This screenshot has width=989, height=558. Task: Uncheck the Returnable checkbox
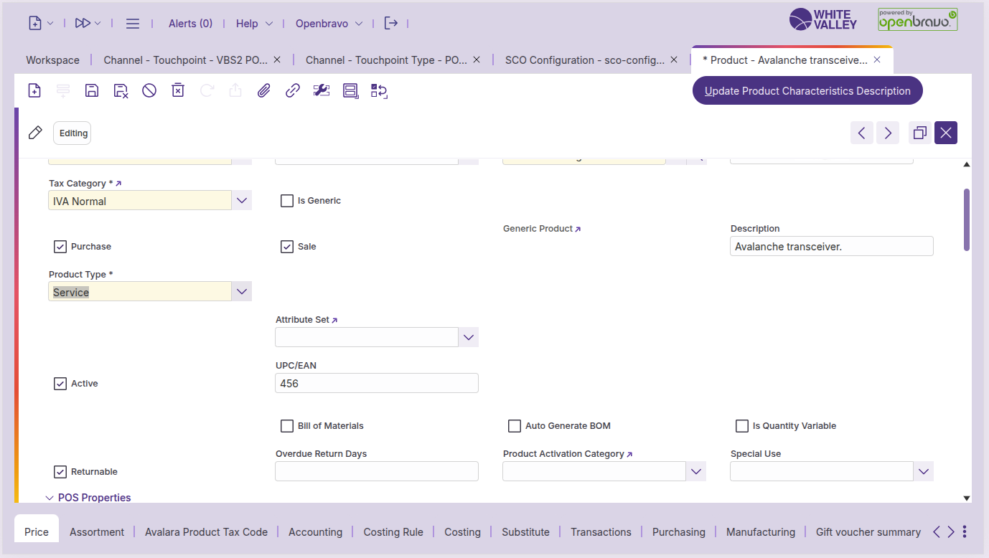click(60, 472)
